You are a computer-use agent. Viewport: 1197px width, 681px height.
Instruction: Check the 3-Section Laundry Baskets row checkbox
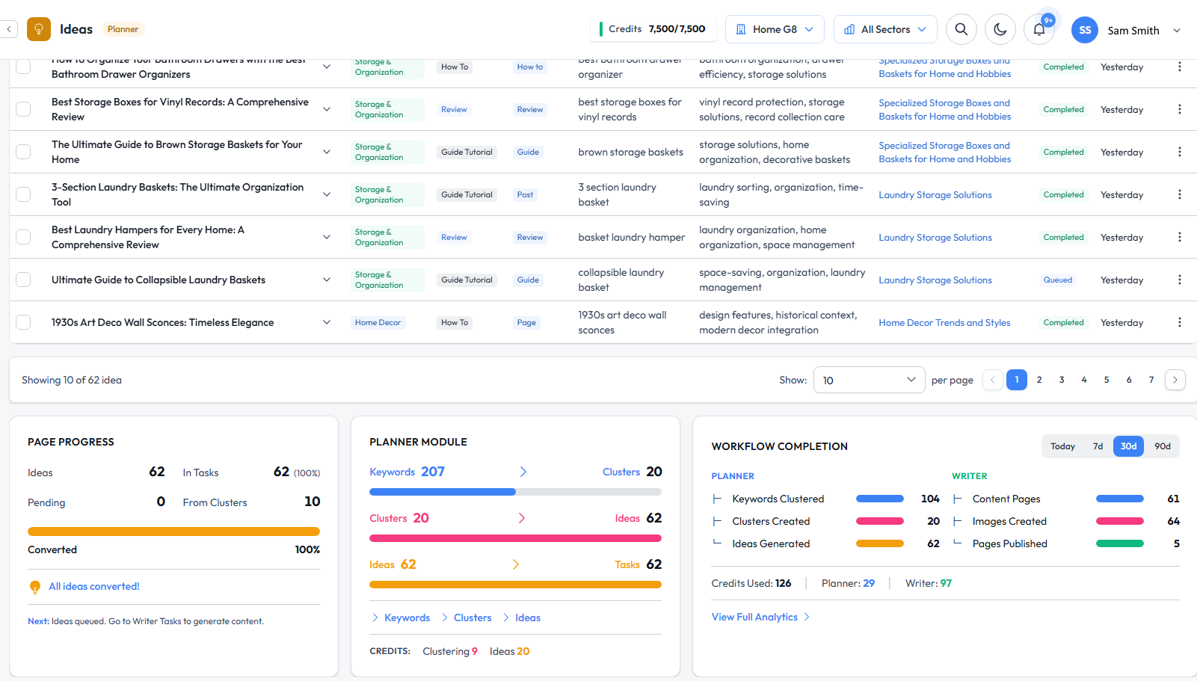tap(24, 194)
